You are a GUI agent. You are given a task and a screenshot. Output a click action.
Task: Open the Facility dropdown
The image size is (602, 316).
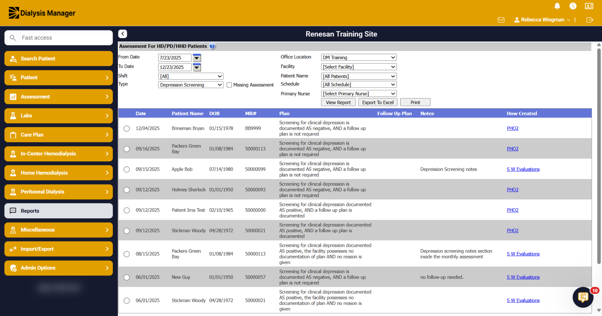click(x=359, y=67)
